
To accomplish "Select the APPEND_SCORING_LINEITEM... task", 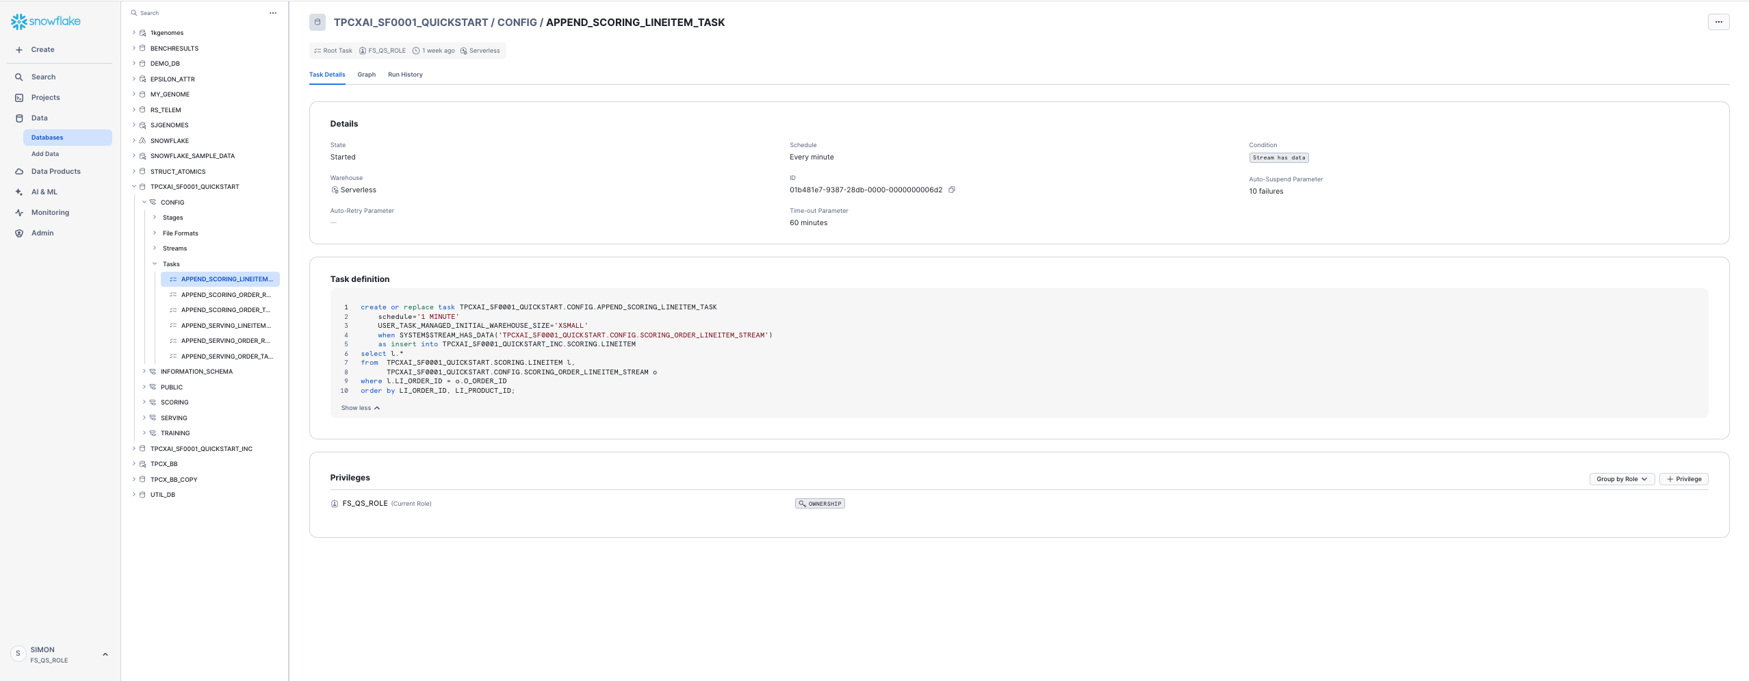I will pos(220,279).
